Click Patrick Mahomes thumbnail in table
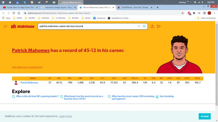This screenshot has width=218, height=122. (16, 83)
